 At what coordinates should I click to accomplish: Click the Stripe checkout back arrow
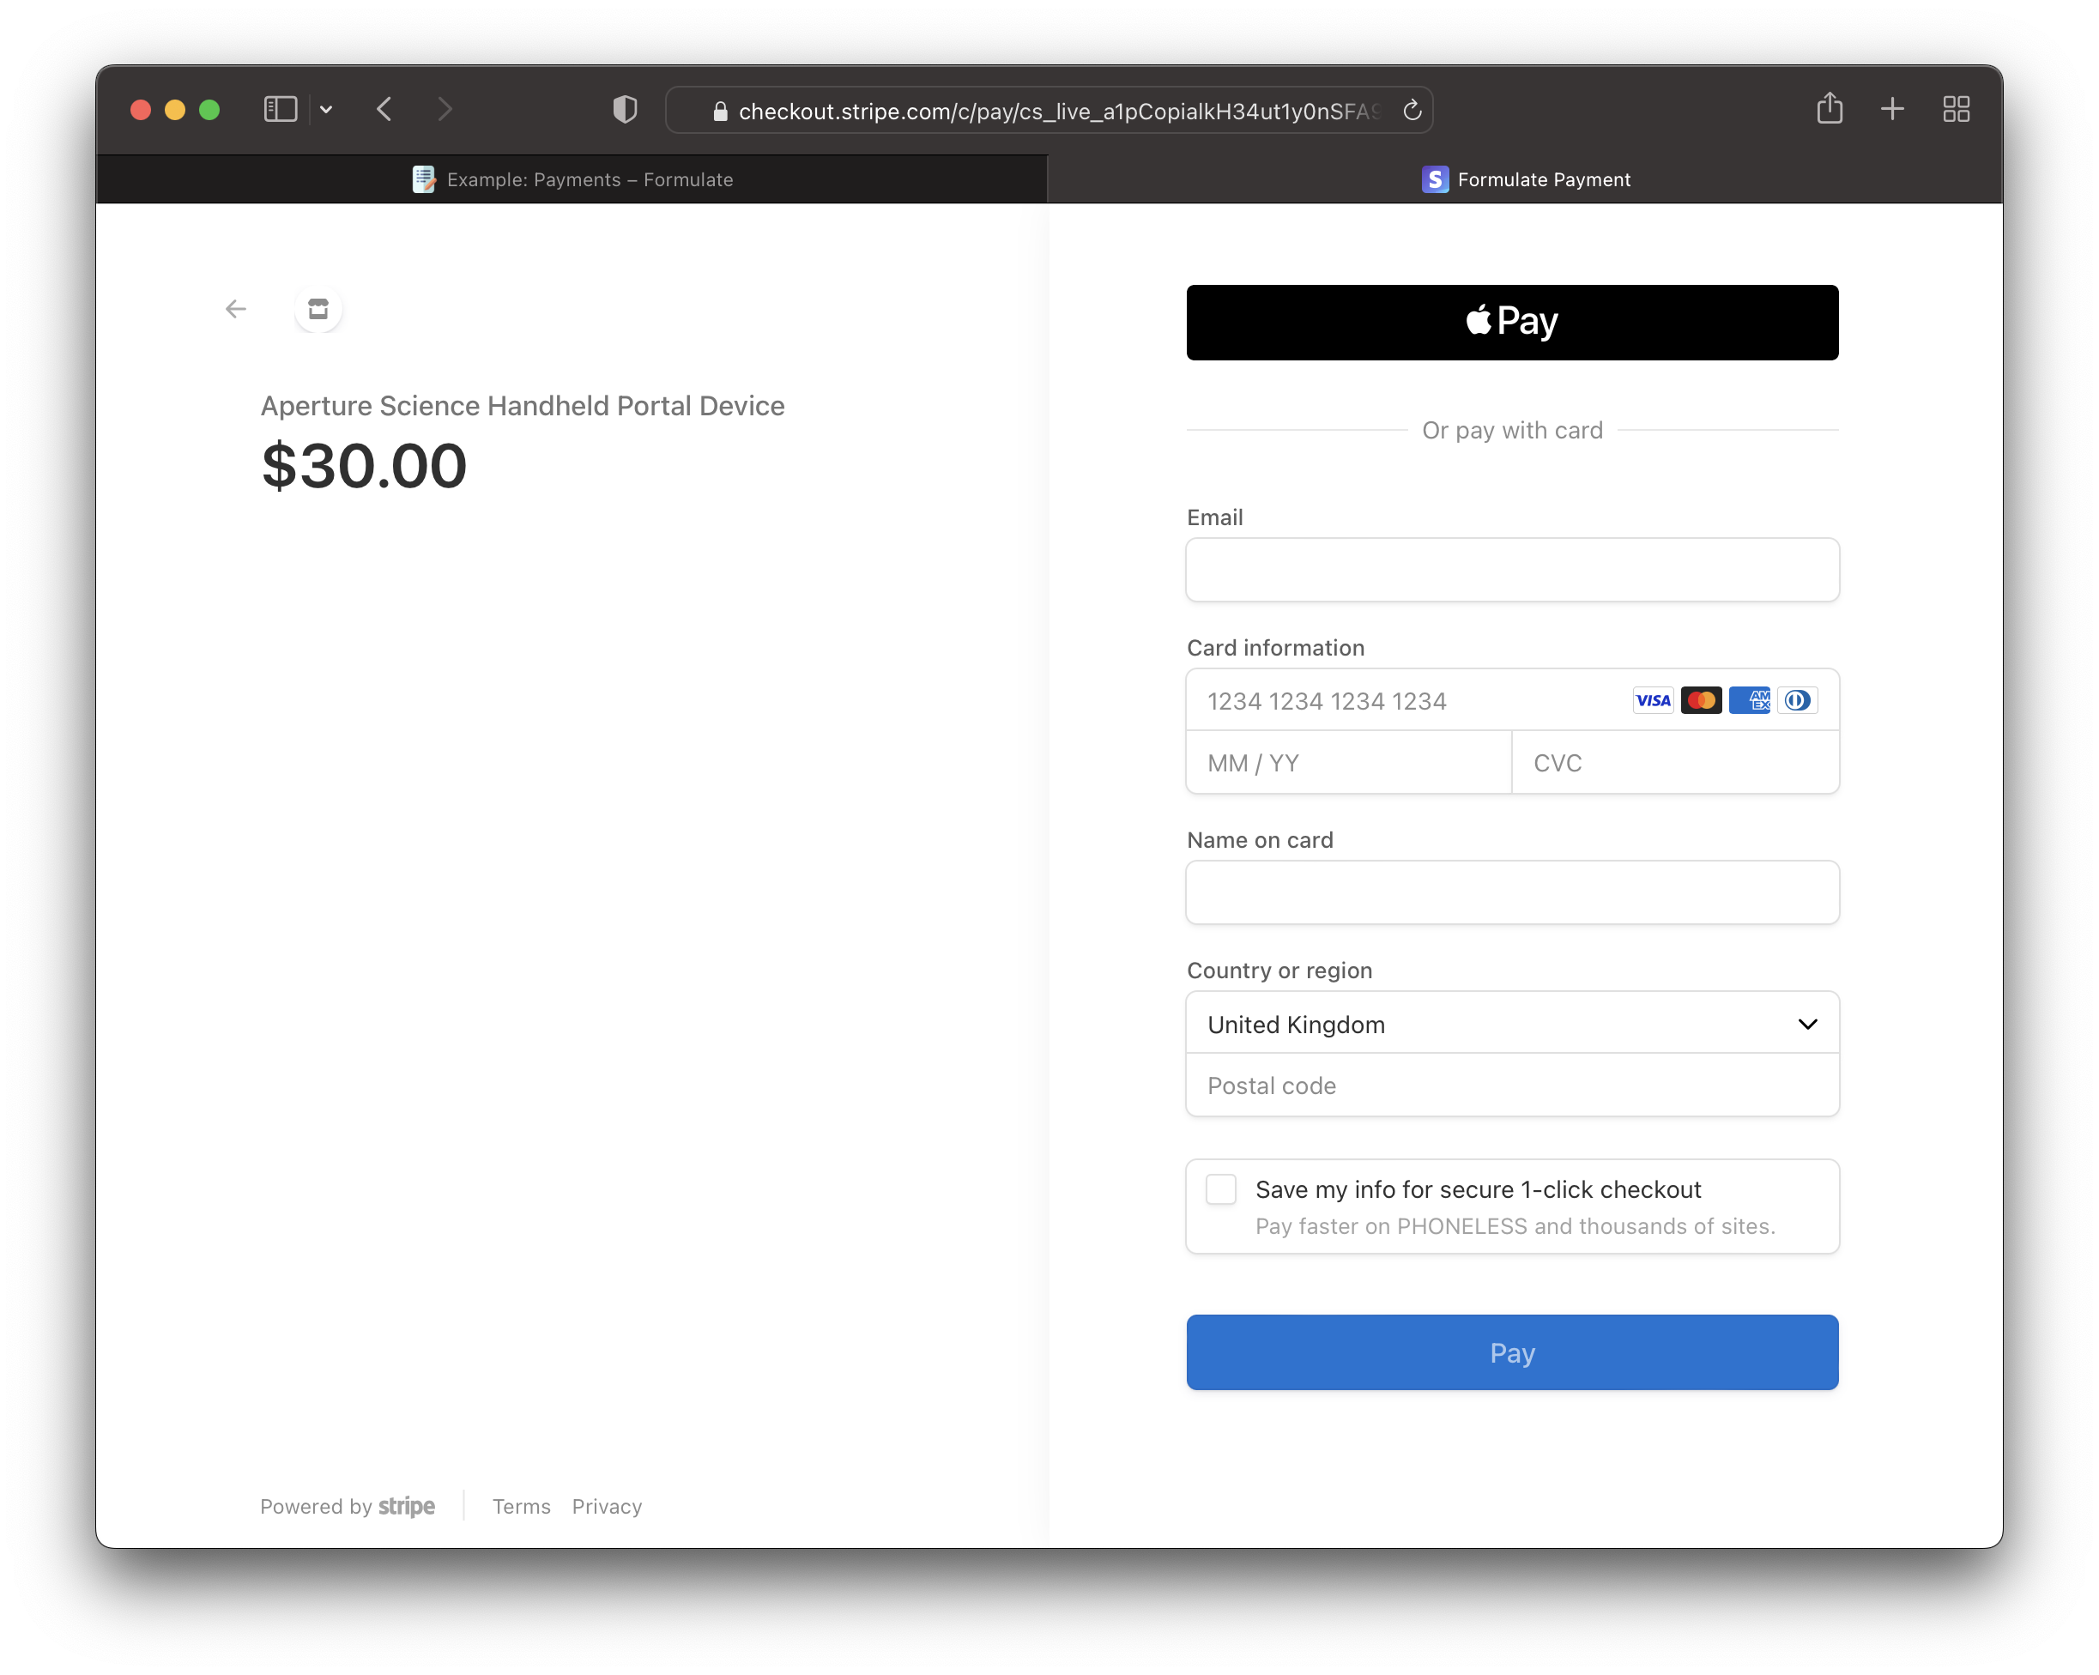pos(236,310)
